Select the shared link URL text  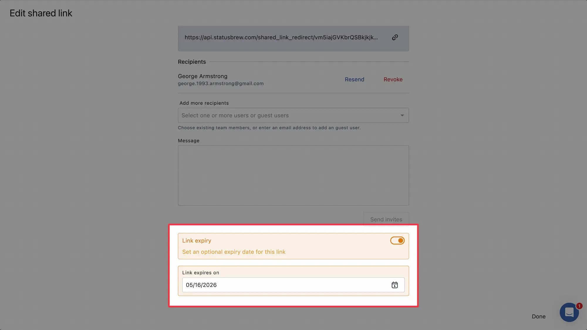point(281,37)
